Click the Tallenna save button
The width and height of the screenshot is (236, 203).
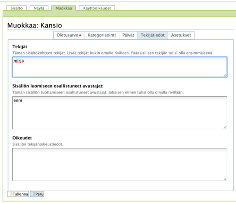[x=18, y=194]
